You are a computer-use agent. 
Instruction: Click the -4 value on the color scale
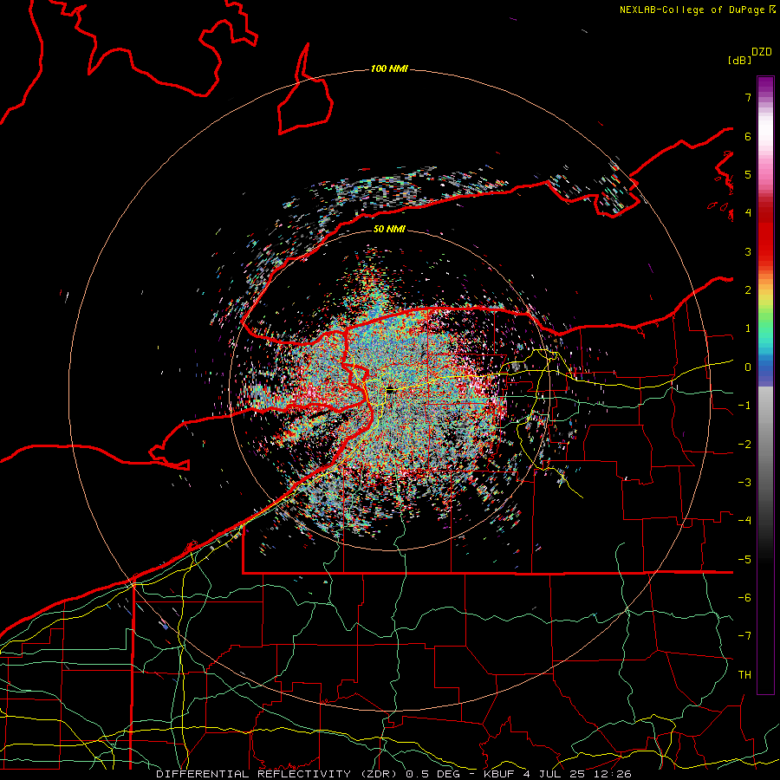(744, 521)
